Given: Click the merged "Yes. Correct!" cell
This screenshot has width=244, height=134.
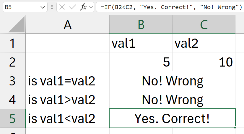Looking at the screenshot, I should point(172,118).
